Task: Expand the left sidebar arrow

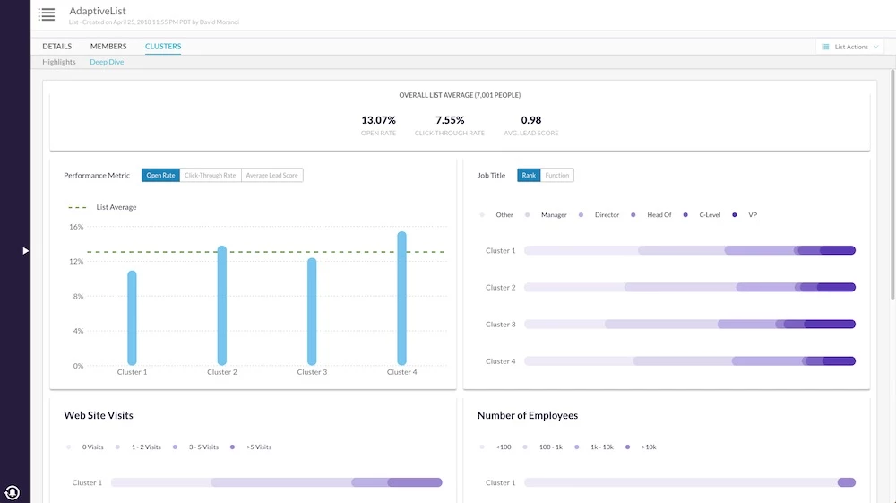Action: click(25, 250)
